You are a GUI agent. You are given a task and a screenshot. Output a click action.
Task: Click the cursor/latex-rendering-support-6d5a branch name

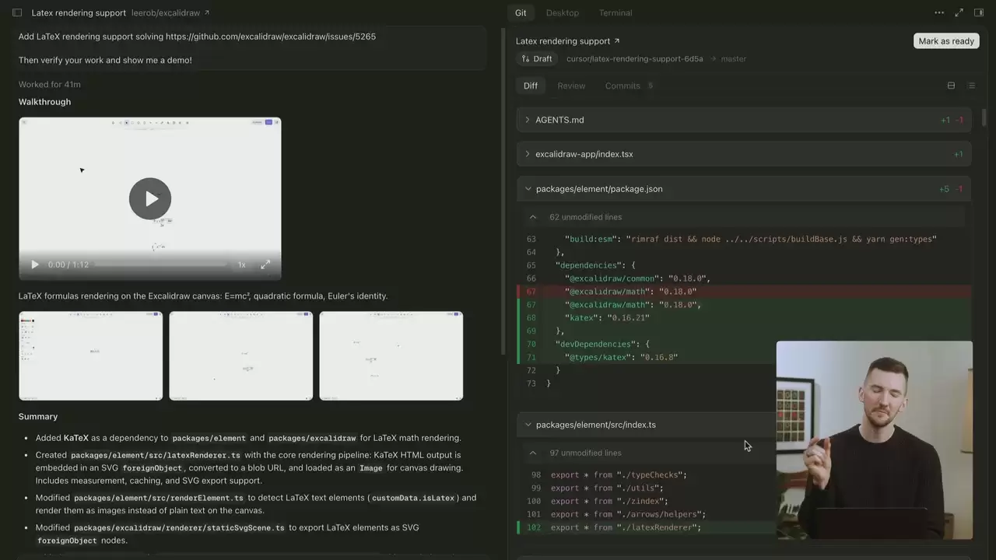(x=634, y=59)
